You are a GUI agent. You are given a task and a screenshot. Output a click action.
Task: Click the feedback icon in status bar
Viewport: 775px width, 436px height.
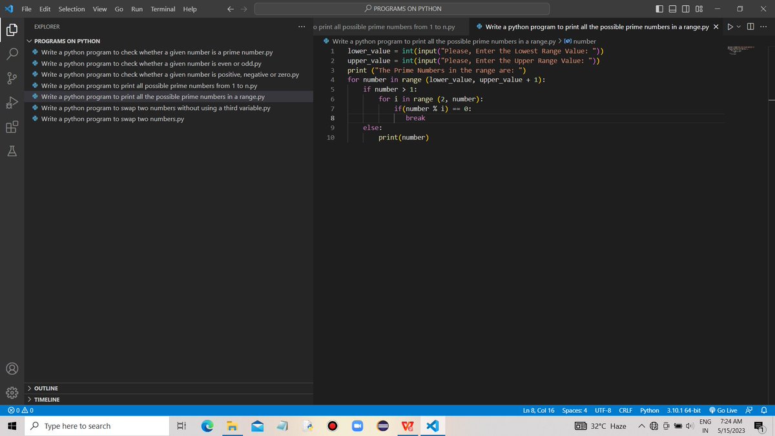(749, 410)
